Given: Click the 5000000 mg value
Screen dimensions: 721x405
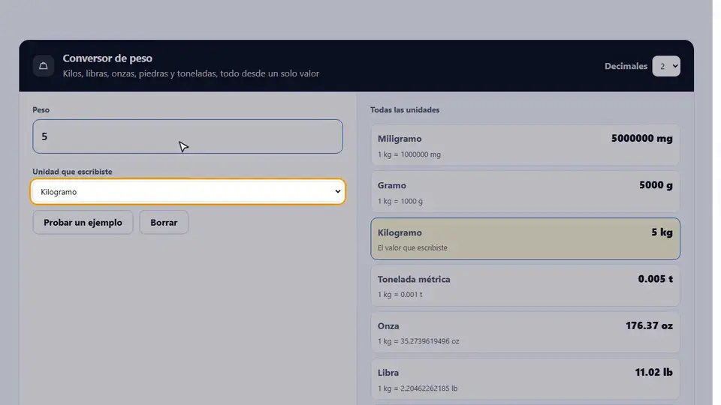Looking at the screenshot, I should 642,138.
